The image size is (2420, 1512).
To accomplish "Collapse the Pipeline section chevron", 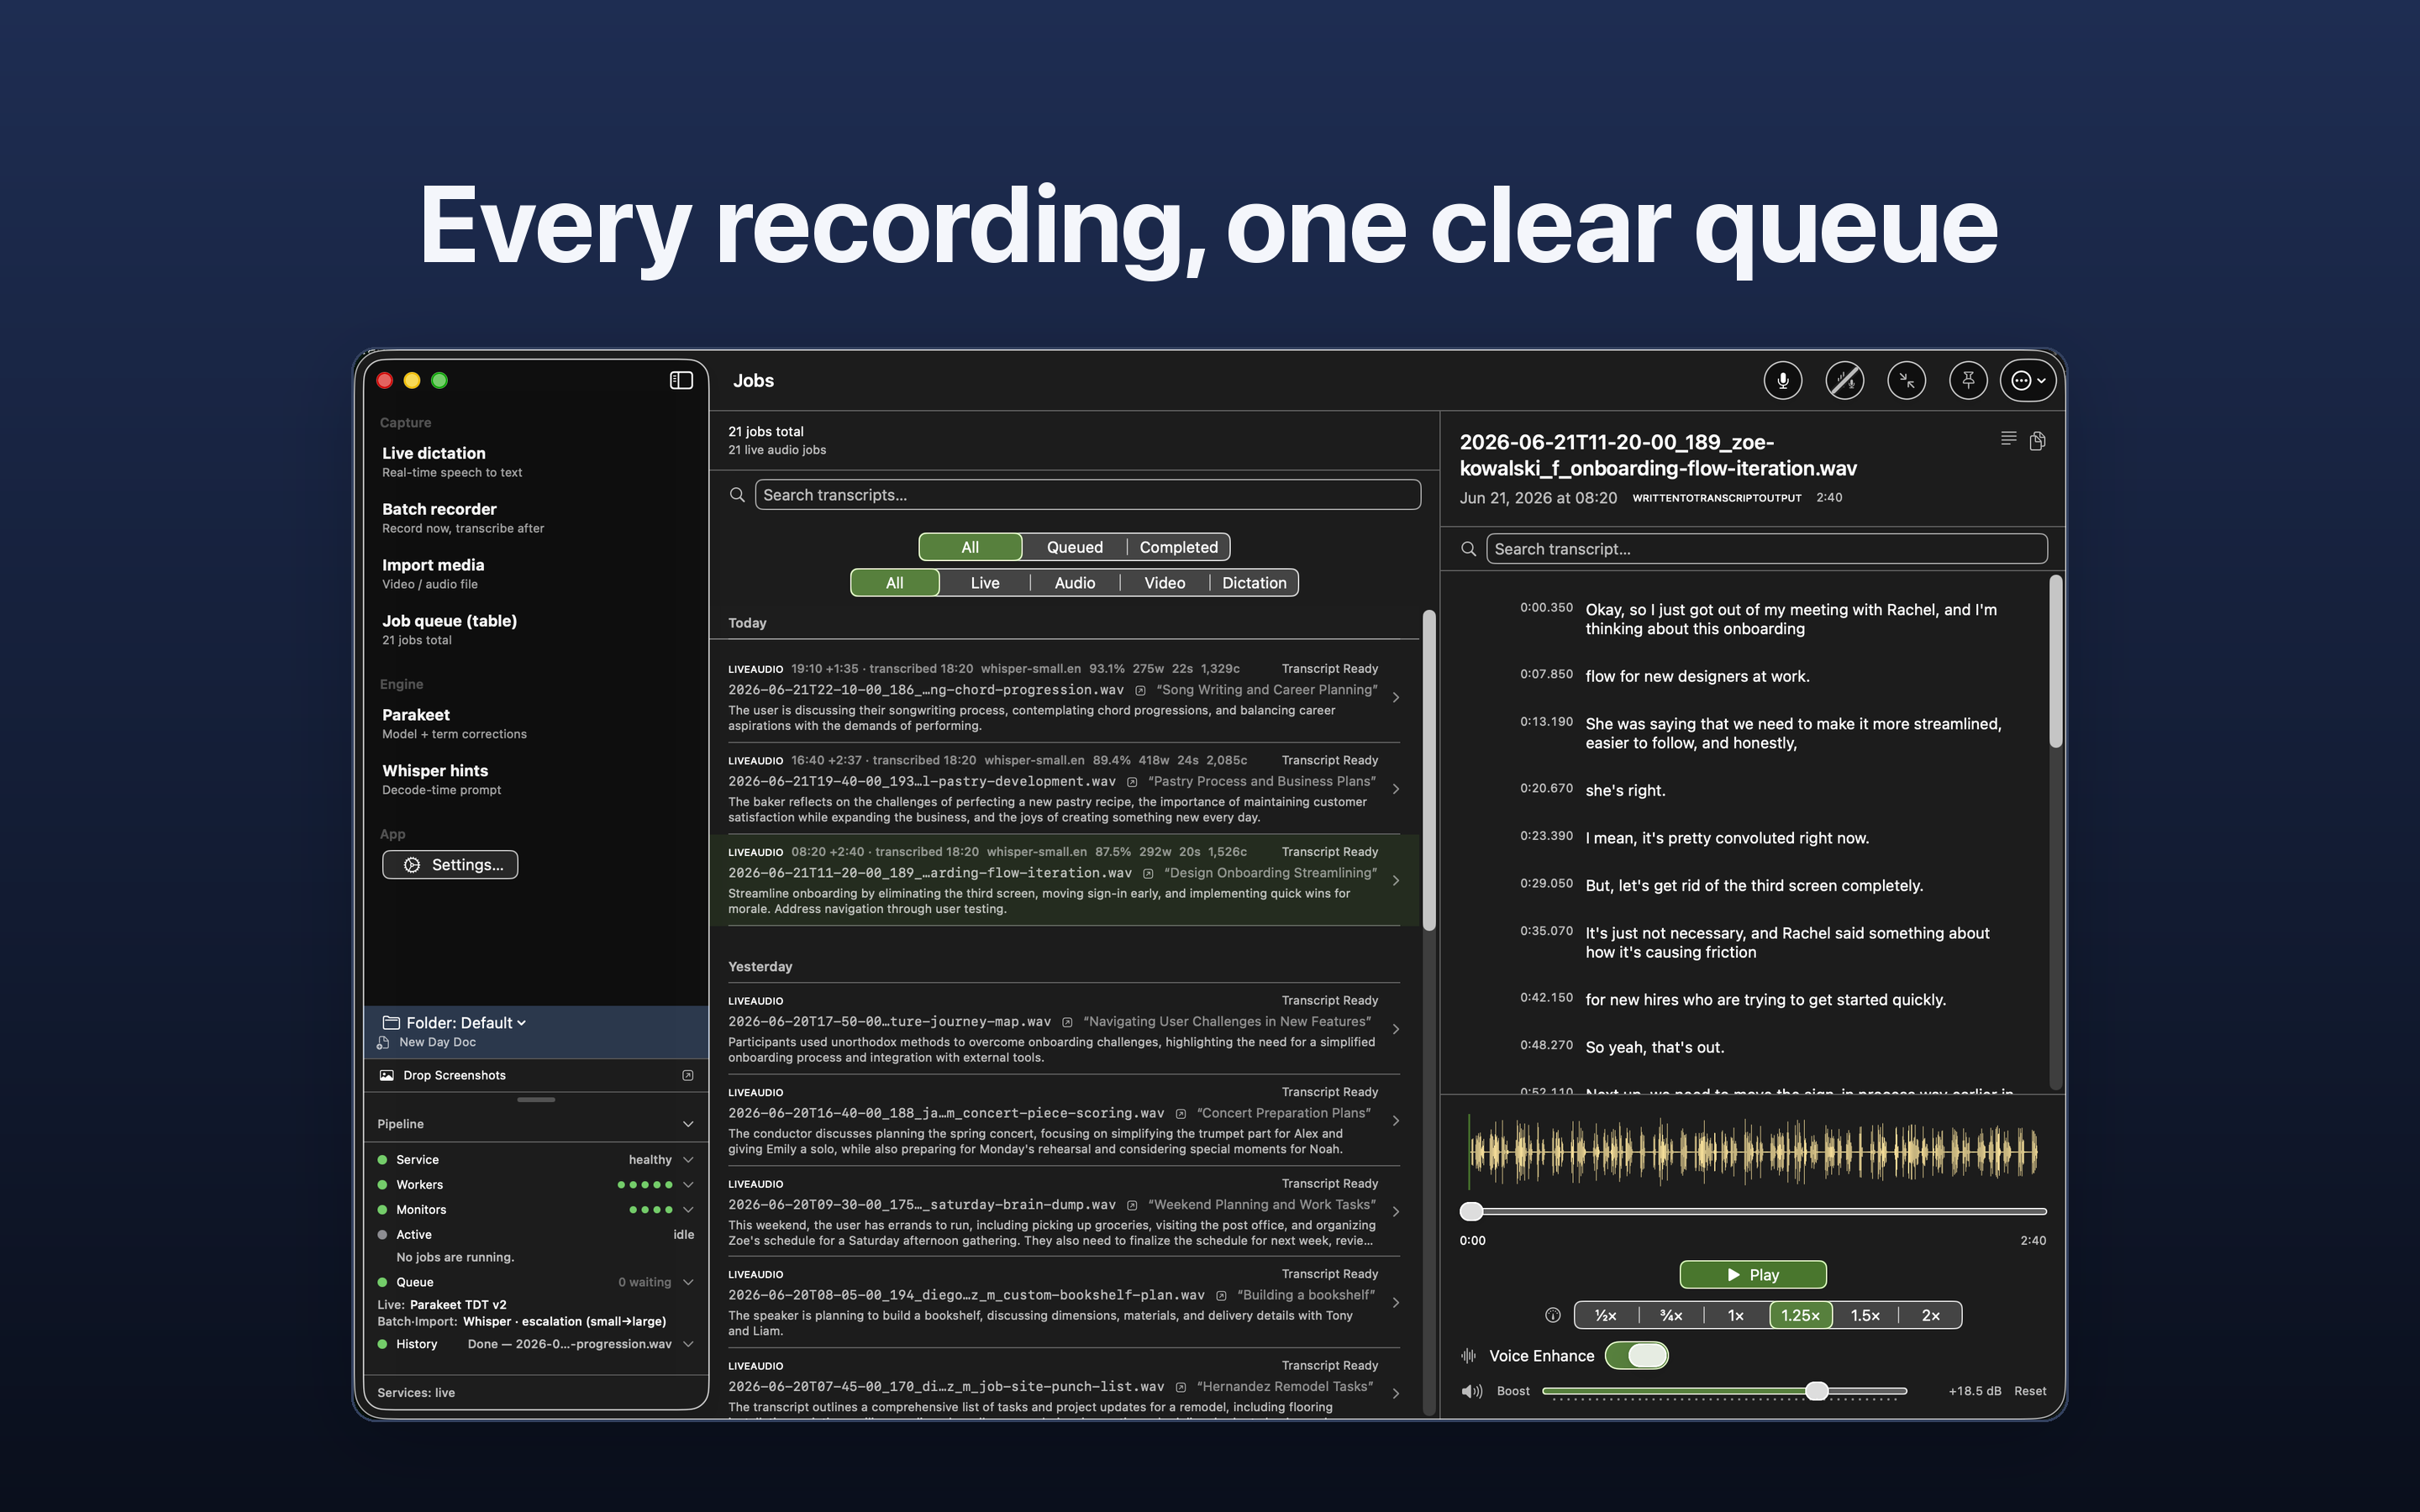I will (x=688, y=1124).
